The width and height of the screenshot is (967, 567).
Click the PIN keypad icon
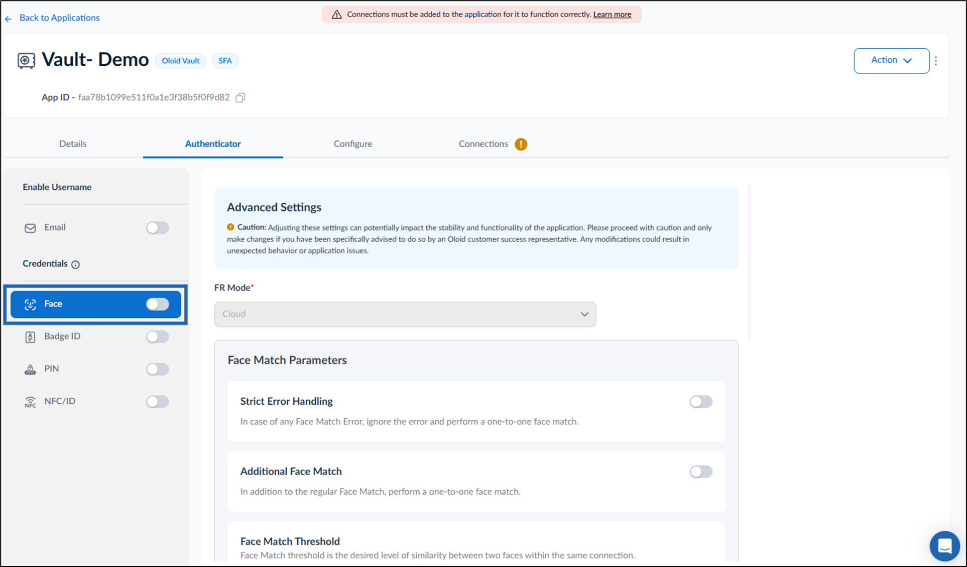coord(30,370)
